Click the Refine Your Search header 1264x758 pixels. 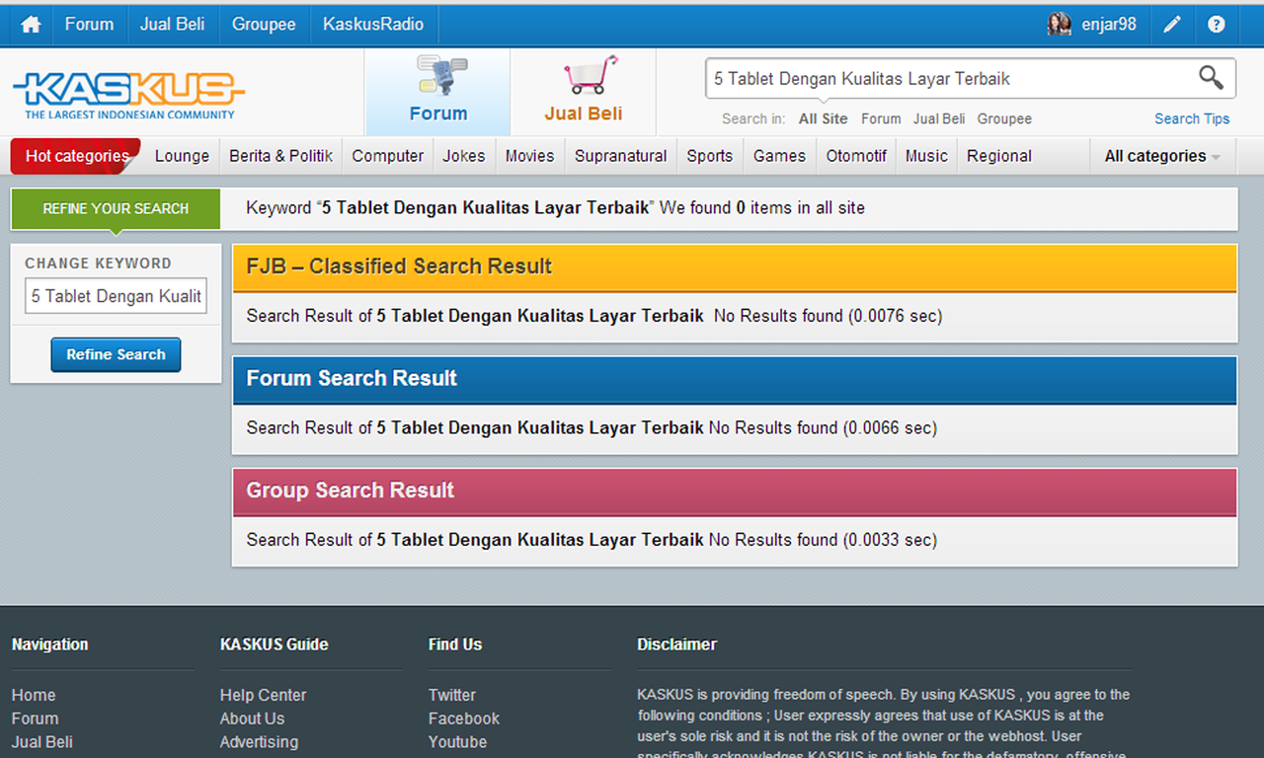point(116,208)
